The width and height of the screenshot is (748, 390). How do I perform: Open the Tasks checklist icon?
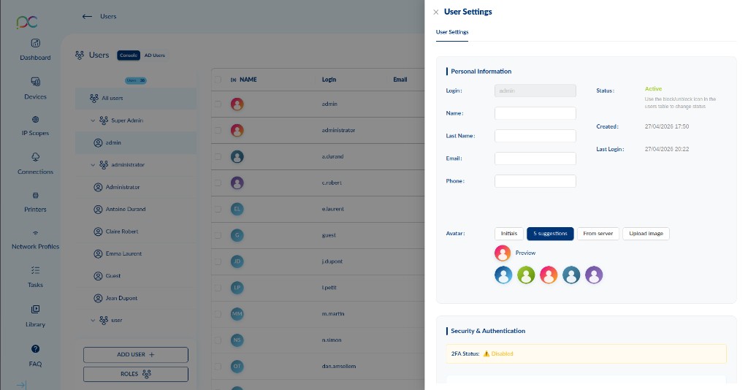[35, 270]
